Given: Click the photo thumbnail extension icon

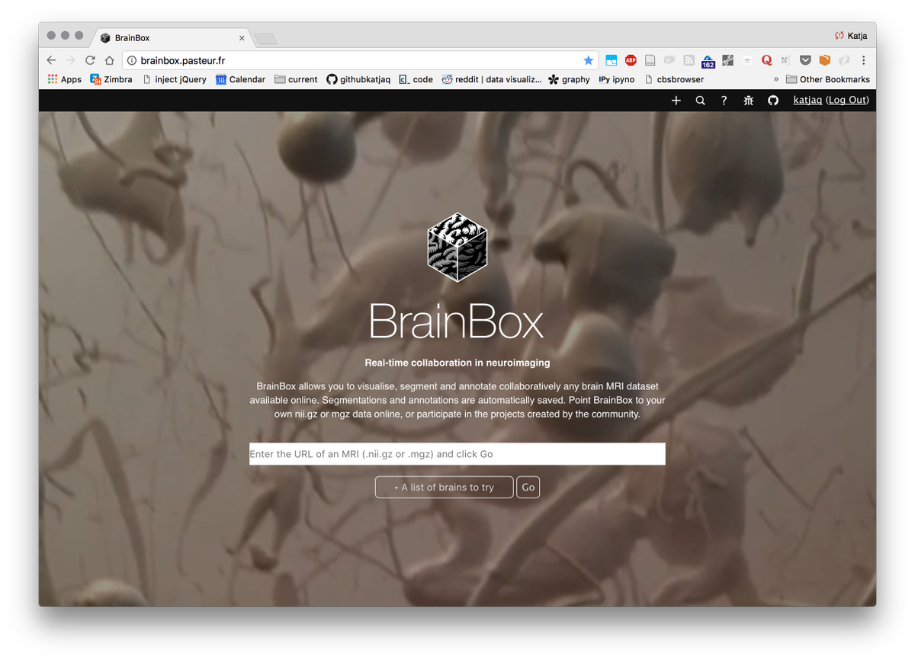Looking at the screenshot, I should 727,60.
